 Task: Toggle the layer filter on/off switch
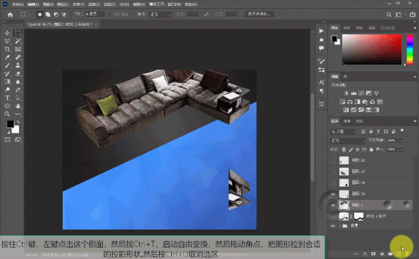[402, 130]
